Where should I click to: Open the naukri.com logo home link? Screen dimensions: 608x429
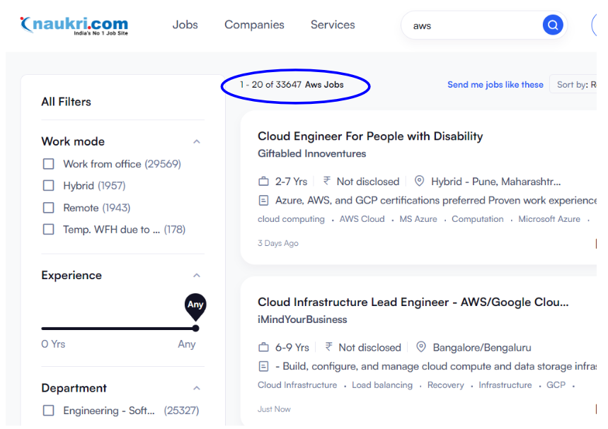tap(74, 25)
